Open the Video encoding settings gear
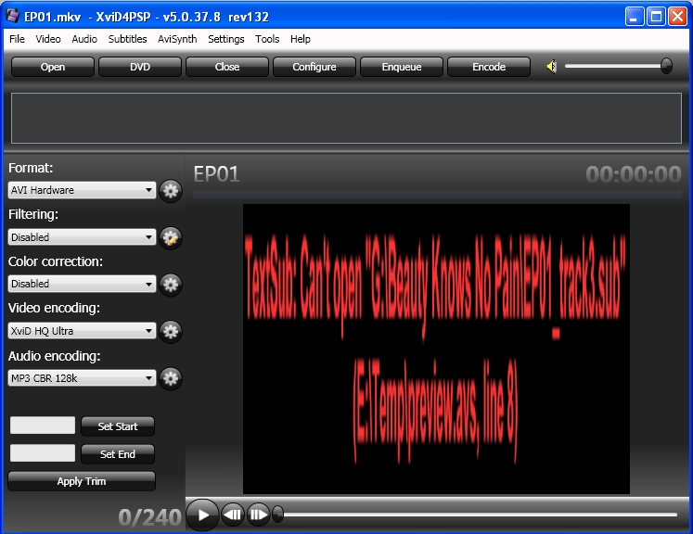The height and width of the screenshot is (534, 693). 171,331
